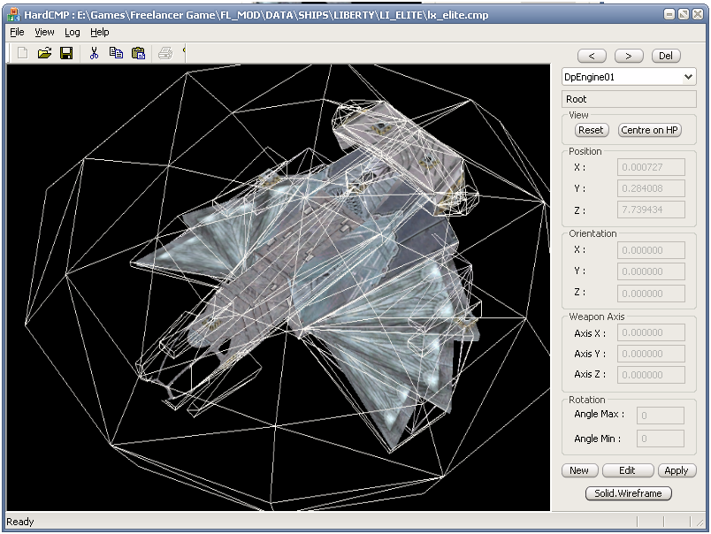Close the HardCMP window
The width and height of the screenshot is (711, 534).
[x=698, y=14]
